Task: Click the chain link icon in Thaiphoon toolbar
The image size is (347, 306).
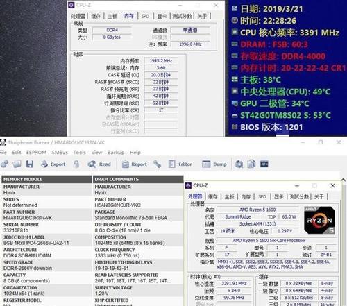Action: coord(5,164)
